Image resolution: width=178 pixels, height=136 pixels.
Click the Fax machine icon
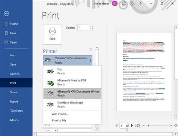point(50,71)
